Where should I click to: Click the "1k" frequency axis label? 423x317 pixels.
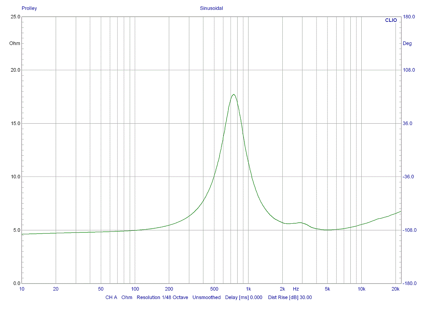point(248,289)
